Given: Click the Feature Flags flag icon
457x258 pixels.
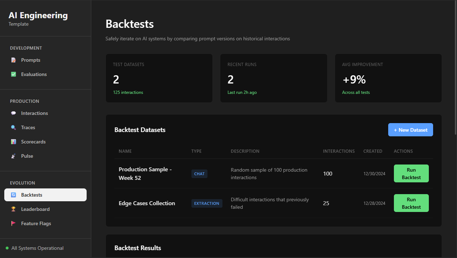Looking at the screenshot, I should click(x=13, y=223).
